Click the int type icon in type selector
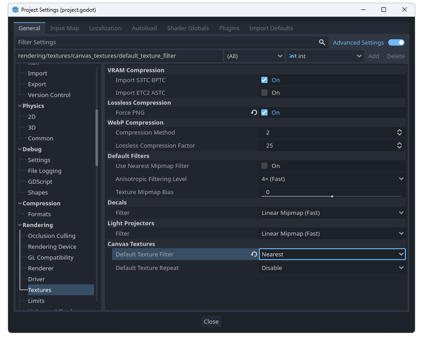Viewport: 423px width, 353px height. click(x=293, y=56)
